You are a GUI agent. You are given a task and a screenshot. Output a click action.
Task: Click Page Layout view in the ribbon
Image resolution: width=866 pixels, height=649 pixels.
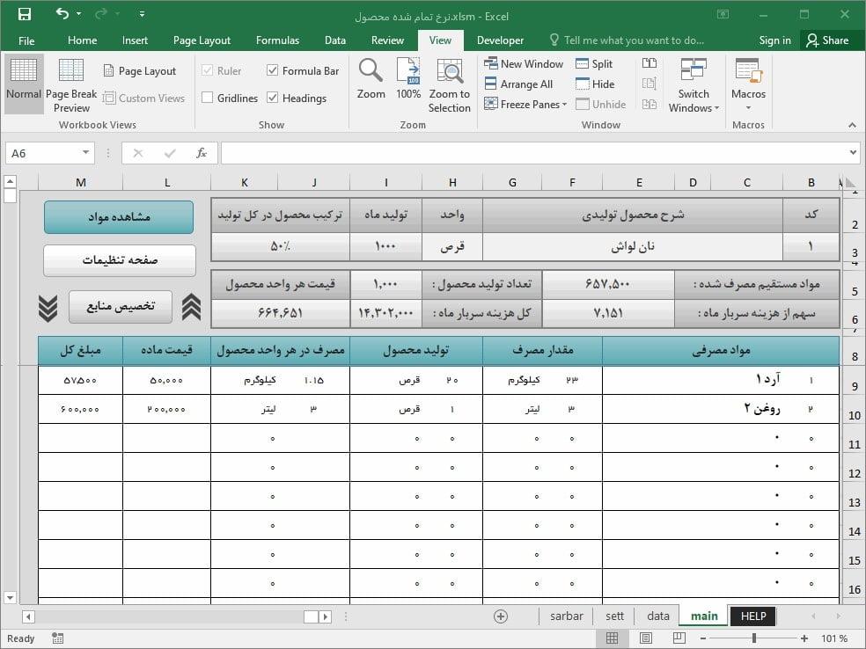coord(140,71)
